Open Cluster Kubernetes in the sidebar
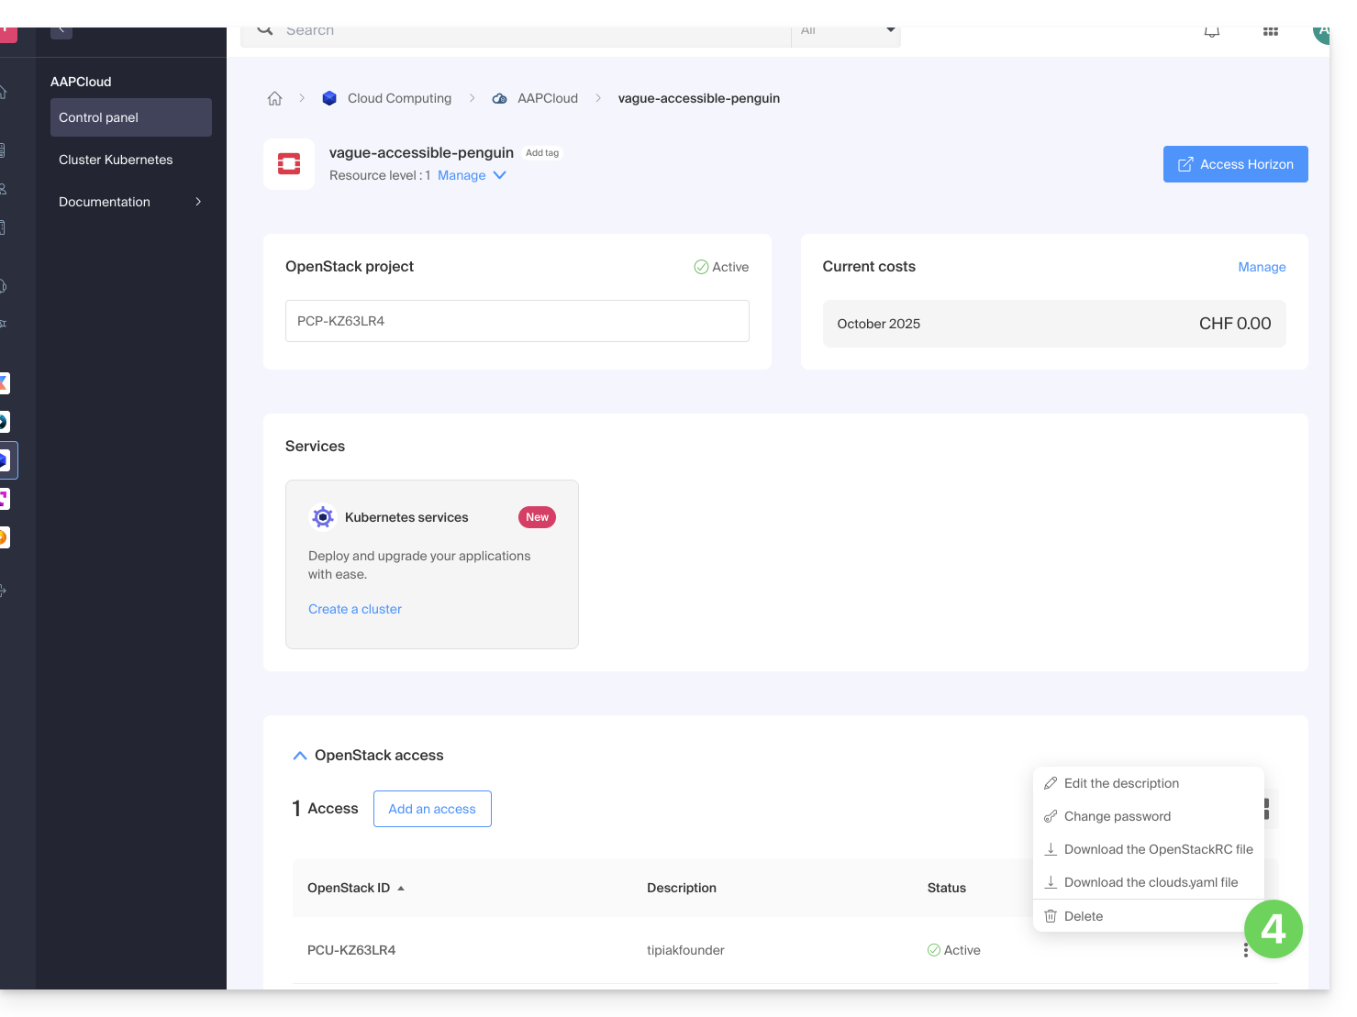 point(116,160)
